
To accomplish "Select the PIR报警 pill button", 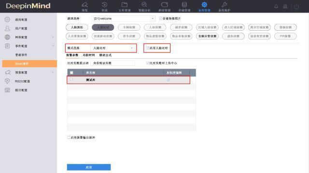I will [x=285, y=36].
